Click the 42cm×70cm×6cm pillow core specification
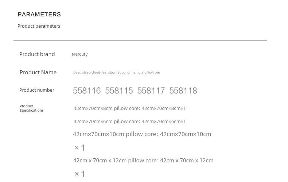Screen dimensions: 288x182 point(129,122)
